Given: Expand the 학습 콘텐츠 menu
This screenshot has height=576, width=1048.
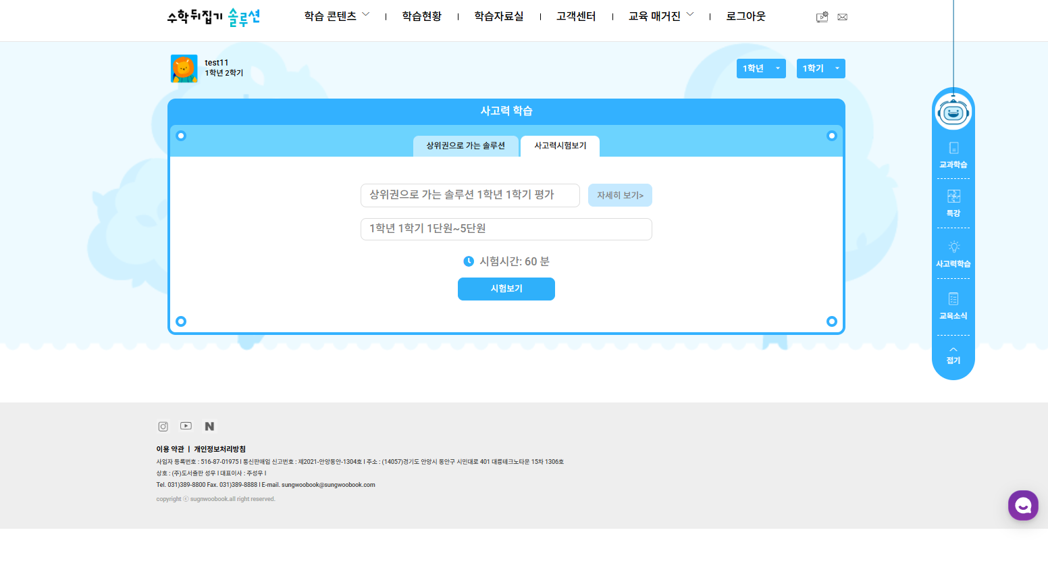Looking at the screenshot, I should coord(336,16).
